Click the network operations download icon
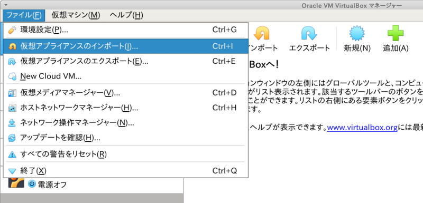This screenshot has height=203, width=423. [12, 123]
